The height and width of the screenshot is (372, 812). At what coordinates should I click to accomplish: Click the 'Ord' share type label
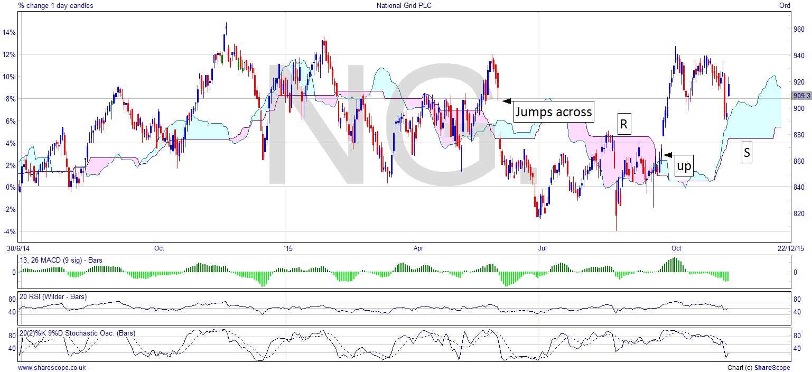click(x=785, y=6)
